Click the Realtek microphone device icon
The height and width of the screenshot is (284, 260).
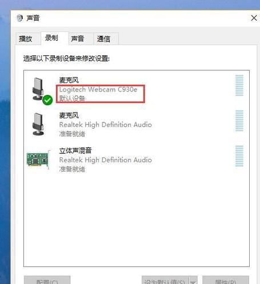38,124
